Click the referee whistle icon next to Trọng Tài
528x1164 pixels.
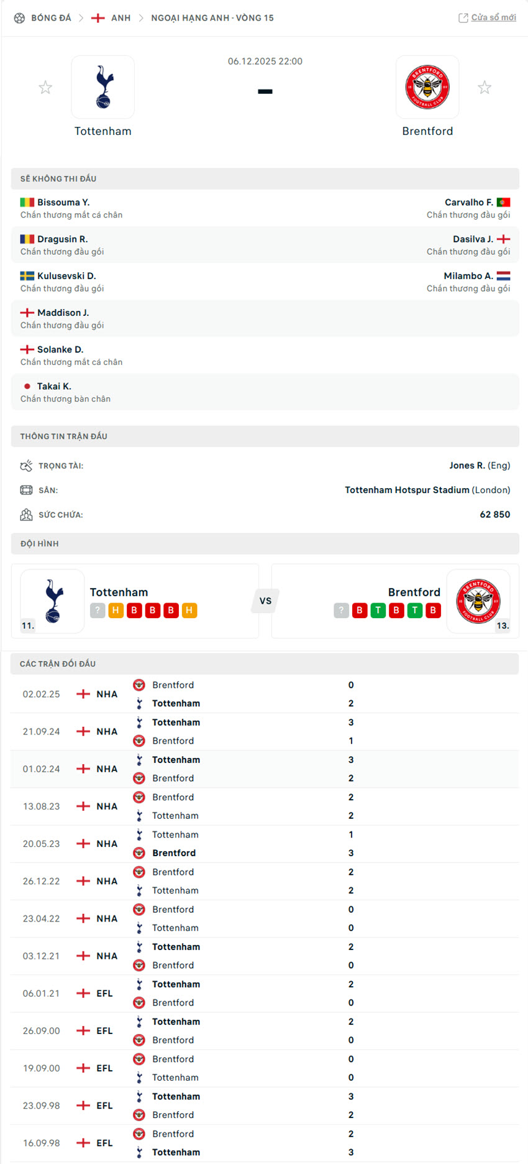click(x=27, y=465)
